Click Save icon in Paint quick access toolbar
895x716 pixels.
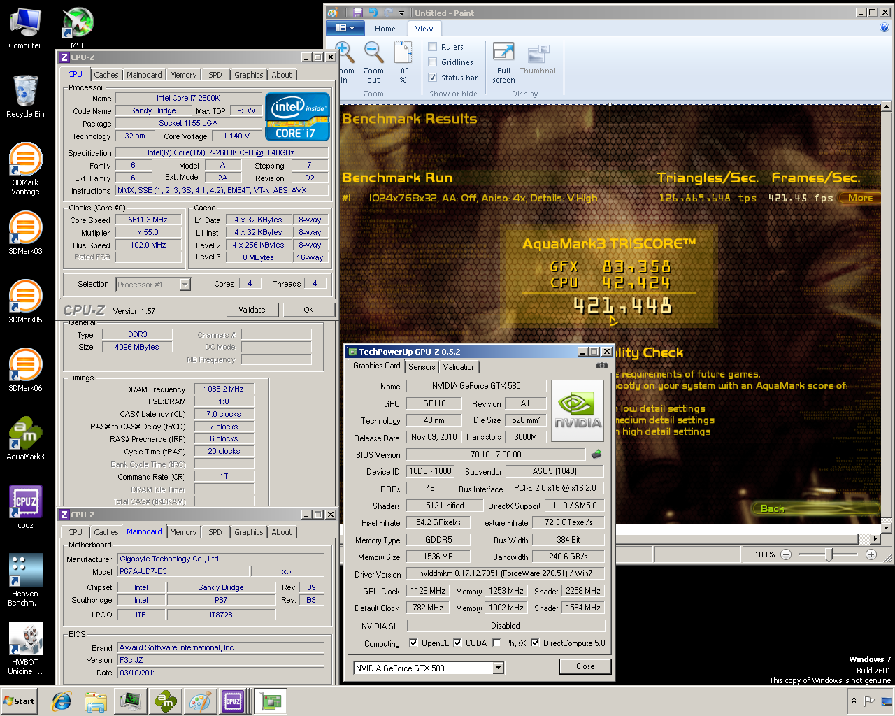[x=357, y=13]
